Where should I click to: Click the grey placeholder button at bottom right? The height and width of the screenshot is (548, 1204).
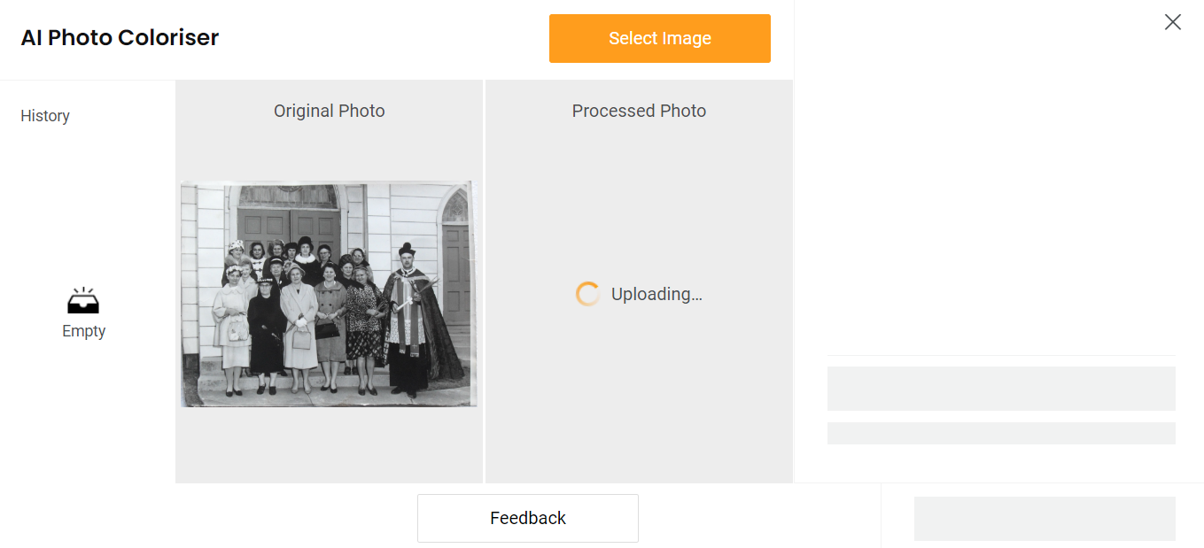tap(1045, 518)
